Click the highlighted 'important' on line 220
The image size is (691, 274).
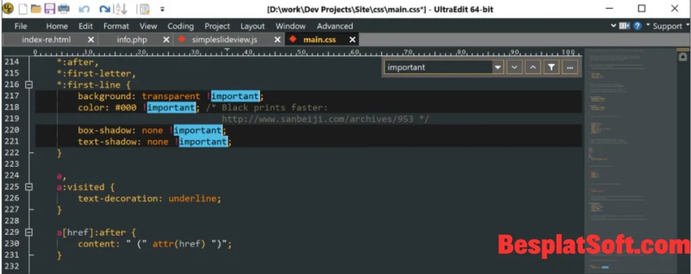pyautogui.click(x=198, y=130)
